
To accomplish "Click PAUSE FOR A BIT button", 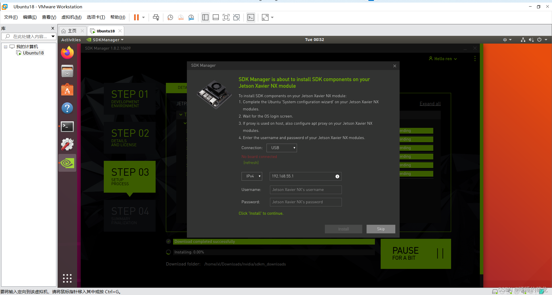I will pos(416,254).
